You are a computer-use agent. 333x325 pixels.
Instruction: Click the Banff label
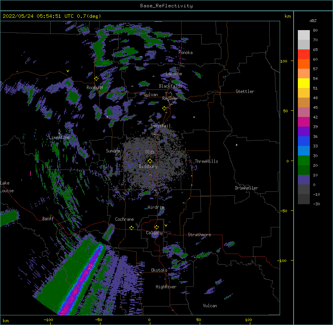(x=48, y=219)
